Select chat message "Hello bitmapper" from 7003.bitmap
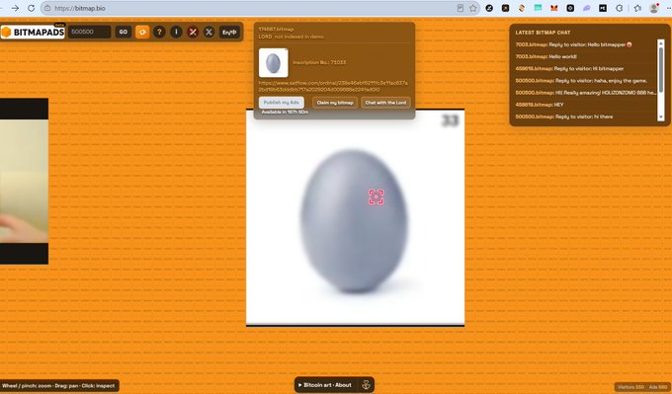 pos(573,44)
